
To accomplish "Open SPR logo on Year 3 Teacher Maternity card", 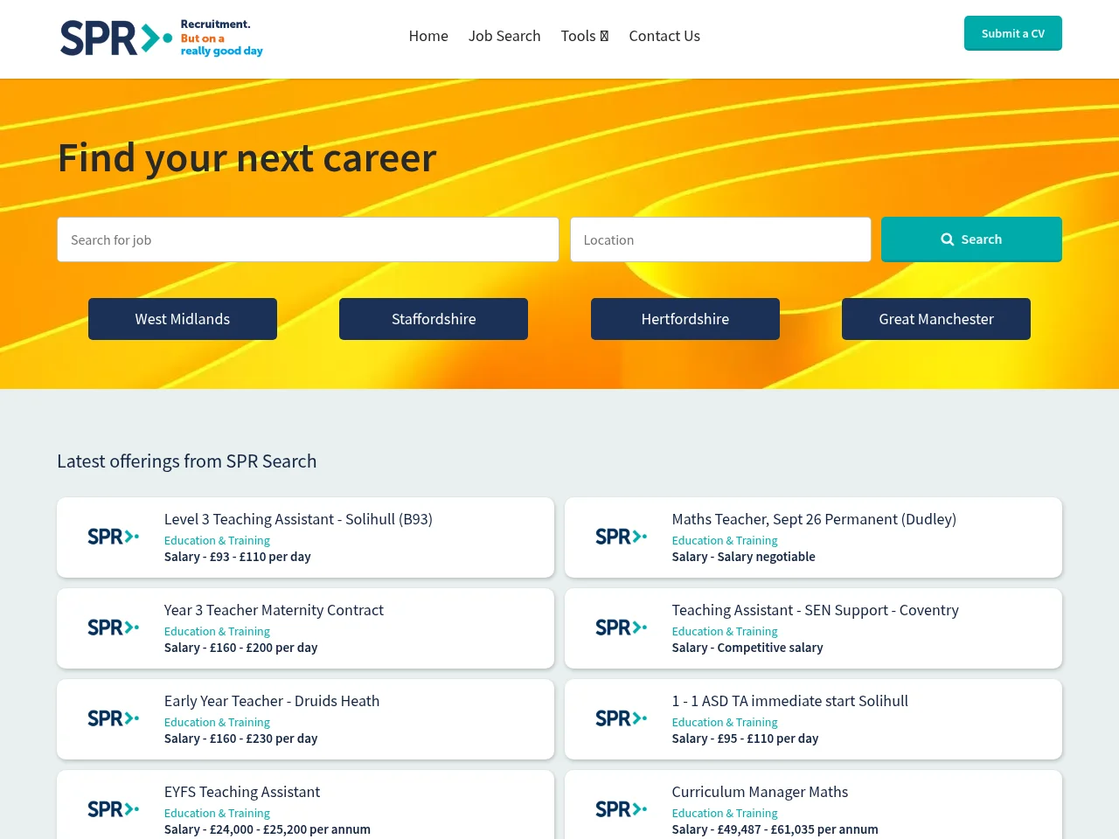I will 114,628.
